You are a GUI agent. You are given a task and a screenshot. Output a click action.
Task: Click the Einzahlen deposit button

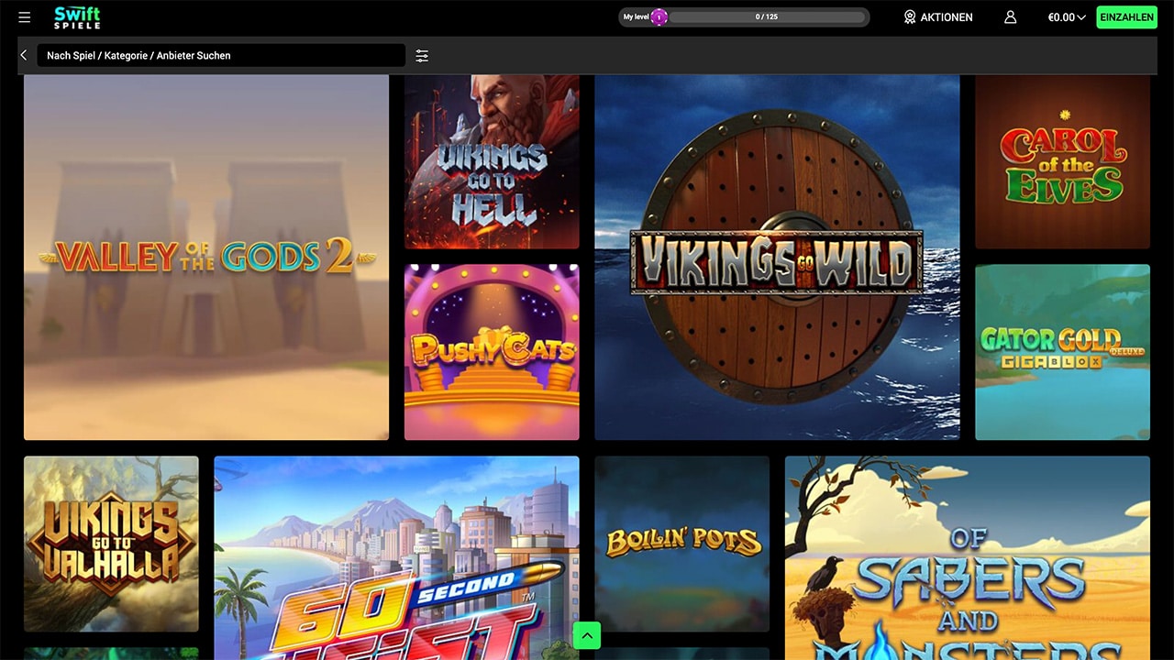1126,17
